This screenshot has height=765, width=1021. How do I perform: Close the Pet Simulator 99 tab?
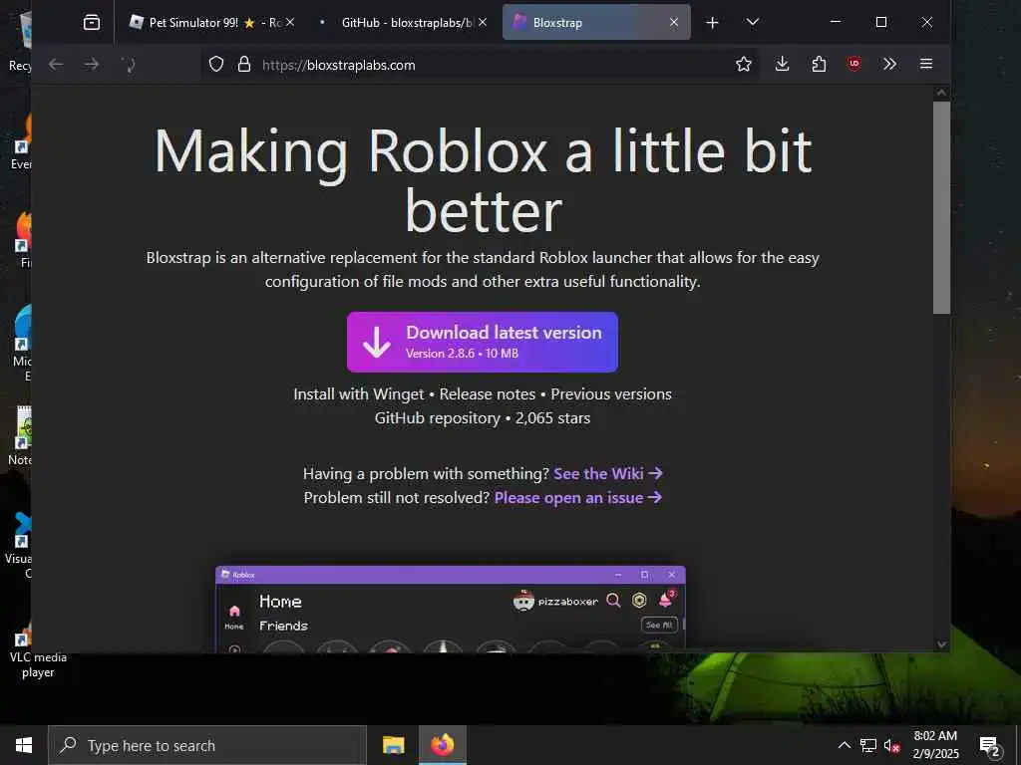click(290, 22)
